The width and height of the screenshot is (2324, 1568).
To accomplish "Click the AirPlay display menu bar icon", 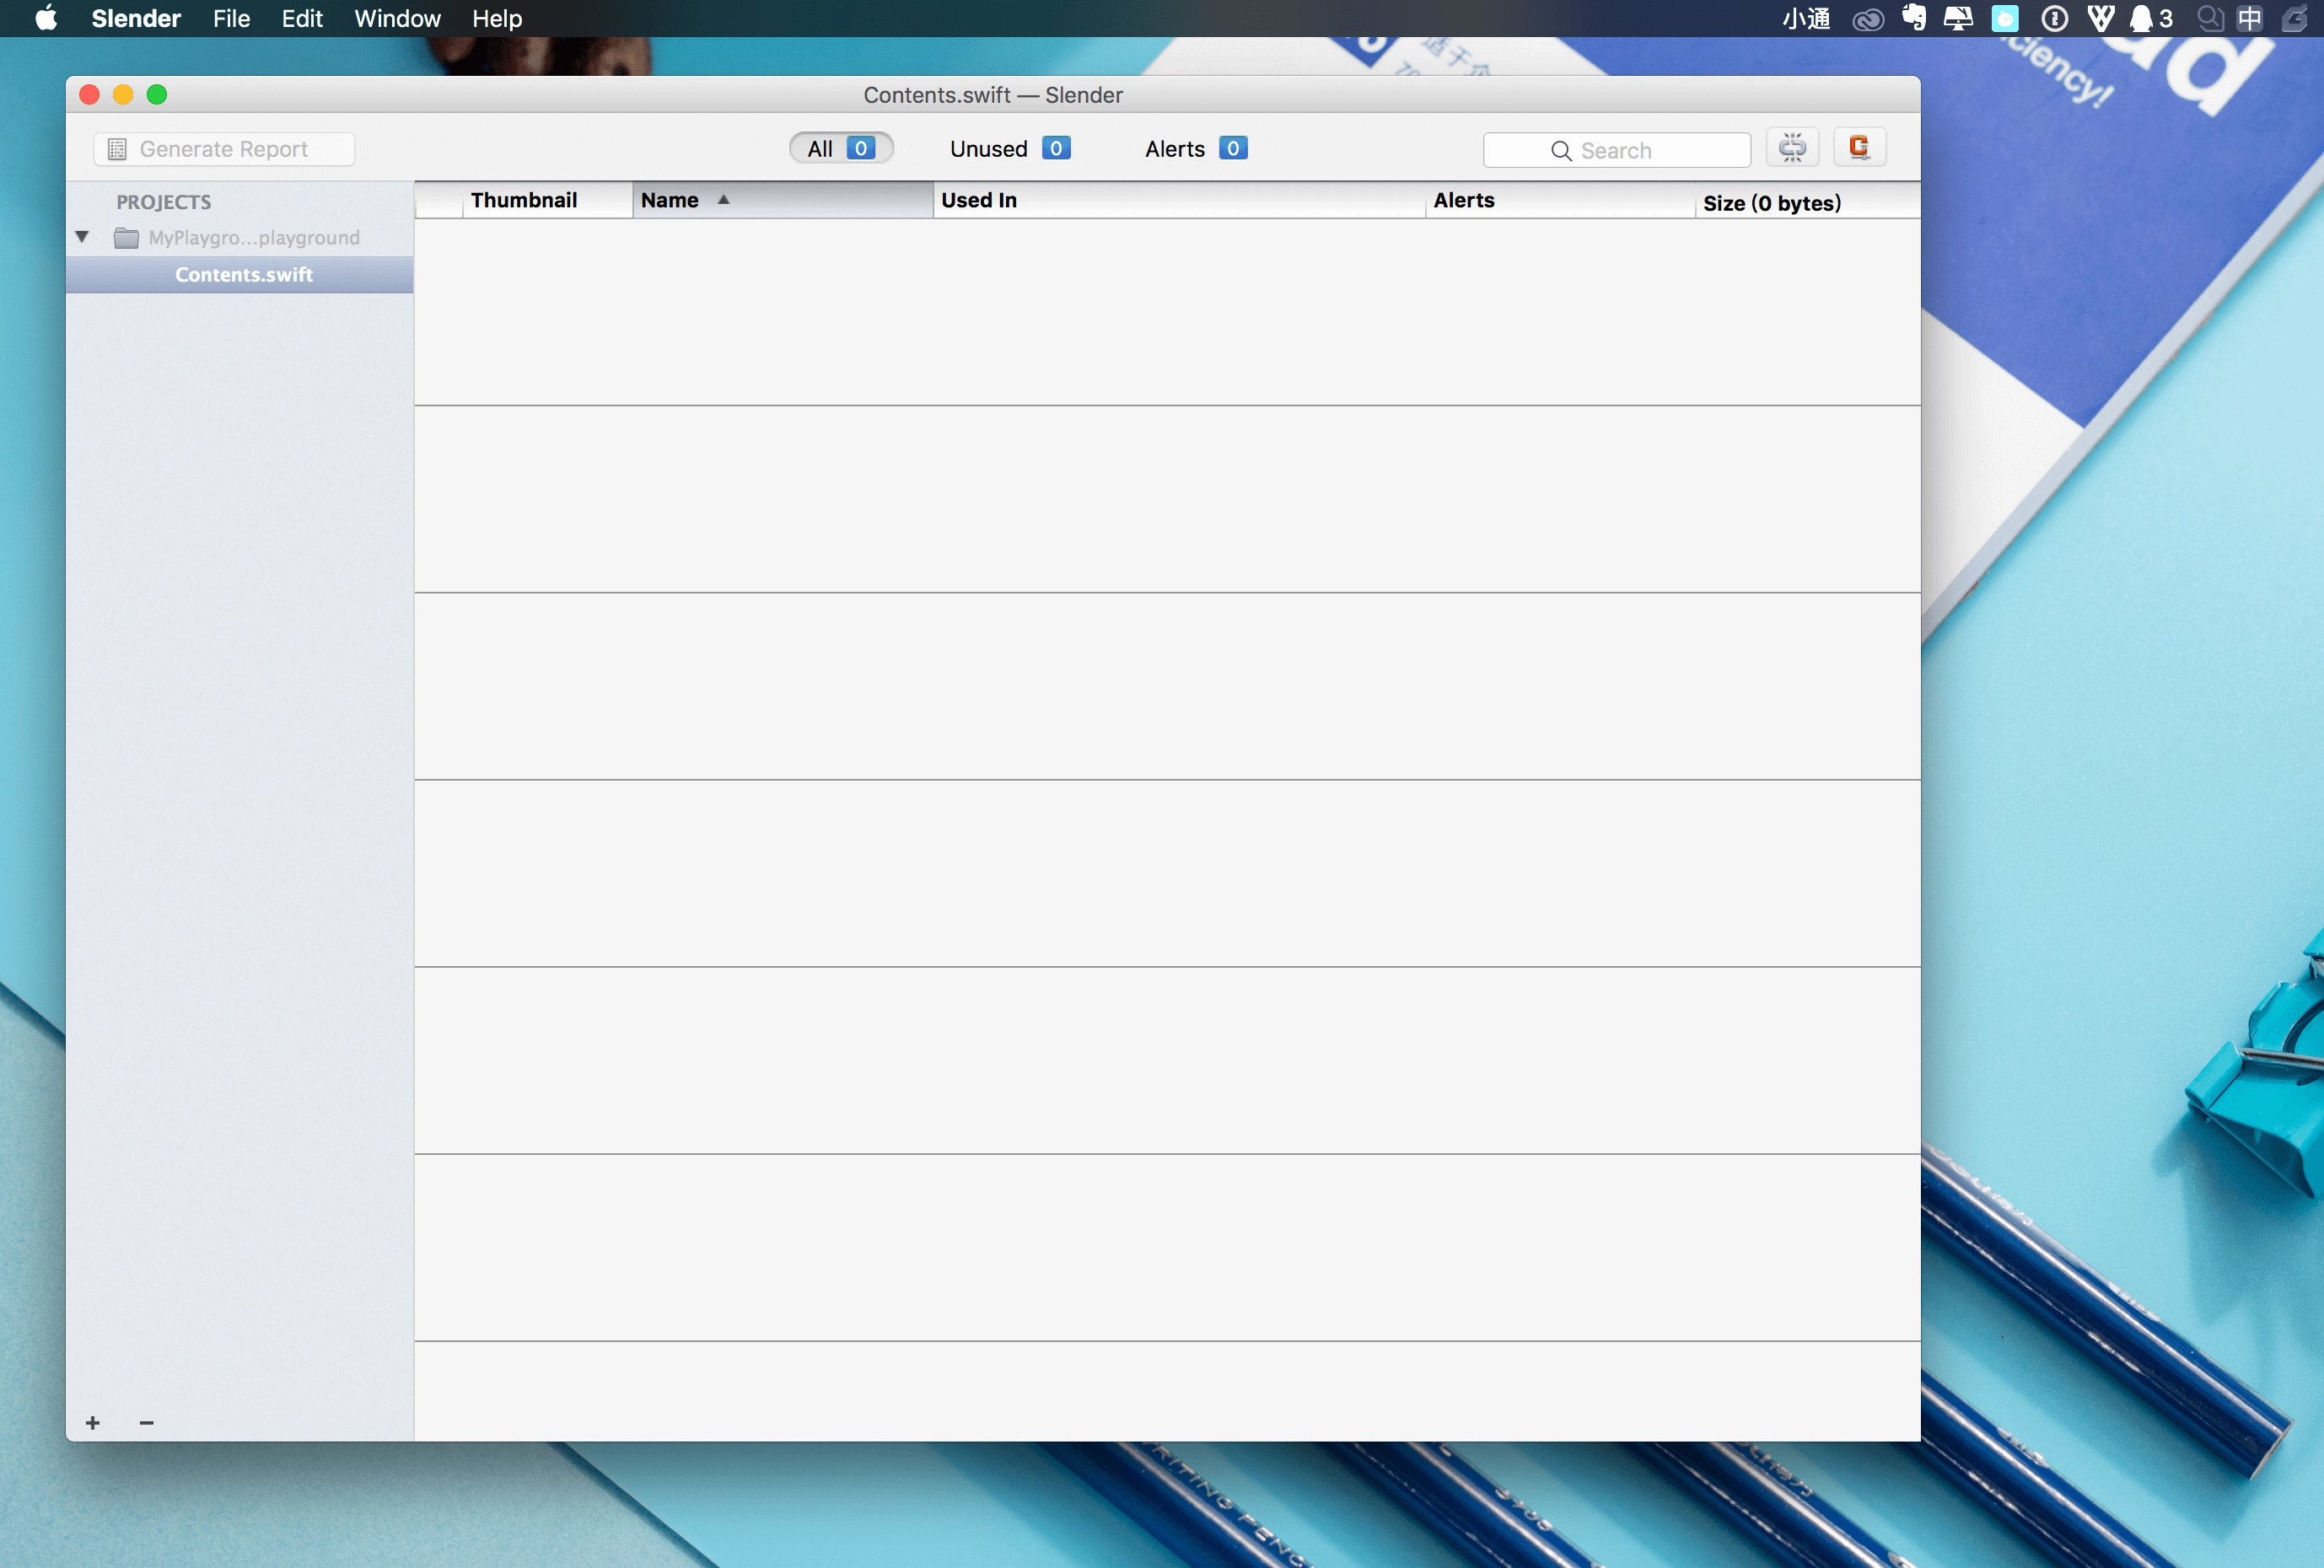I will [1958, 18].
